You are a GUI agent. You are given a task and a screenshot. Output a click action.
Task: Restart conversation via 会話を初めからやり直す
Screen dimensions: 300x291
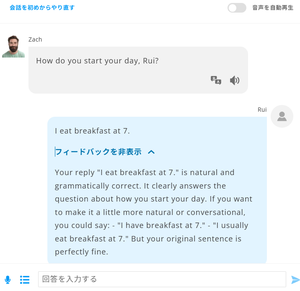42,8
